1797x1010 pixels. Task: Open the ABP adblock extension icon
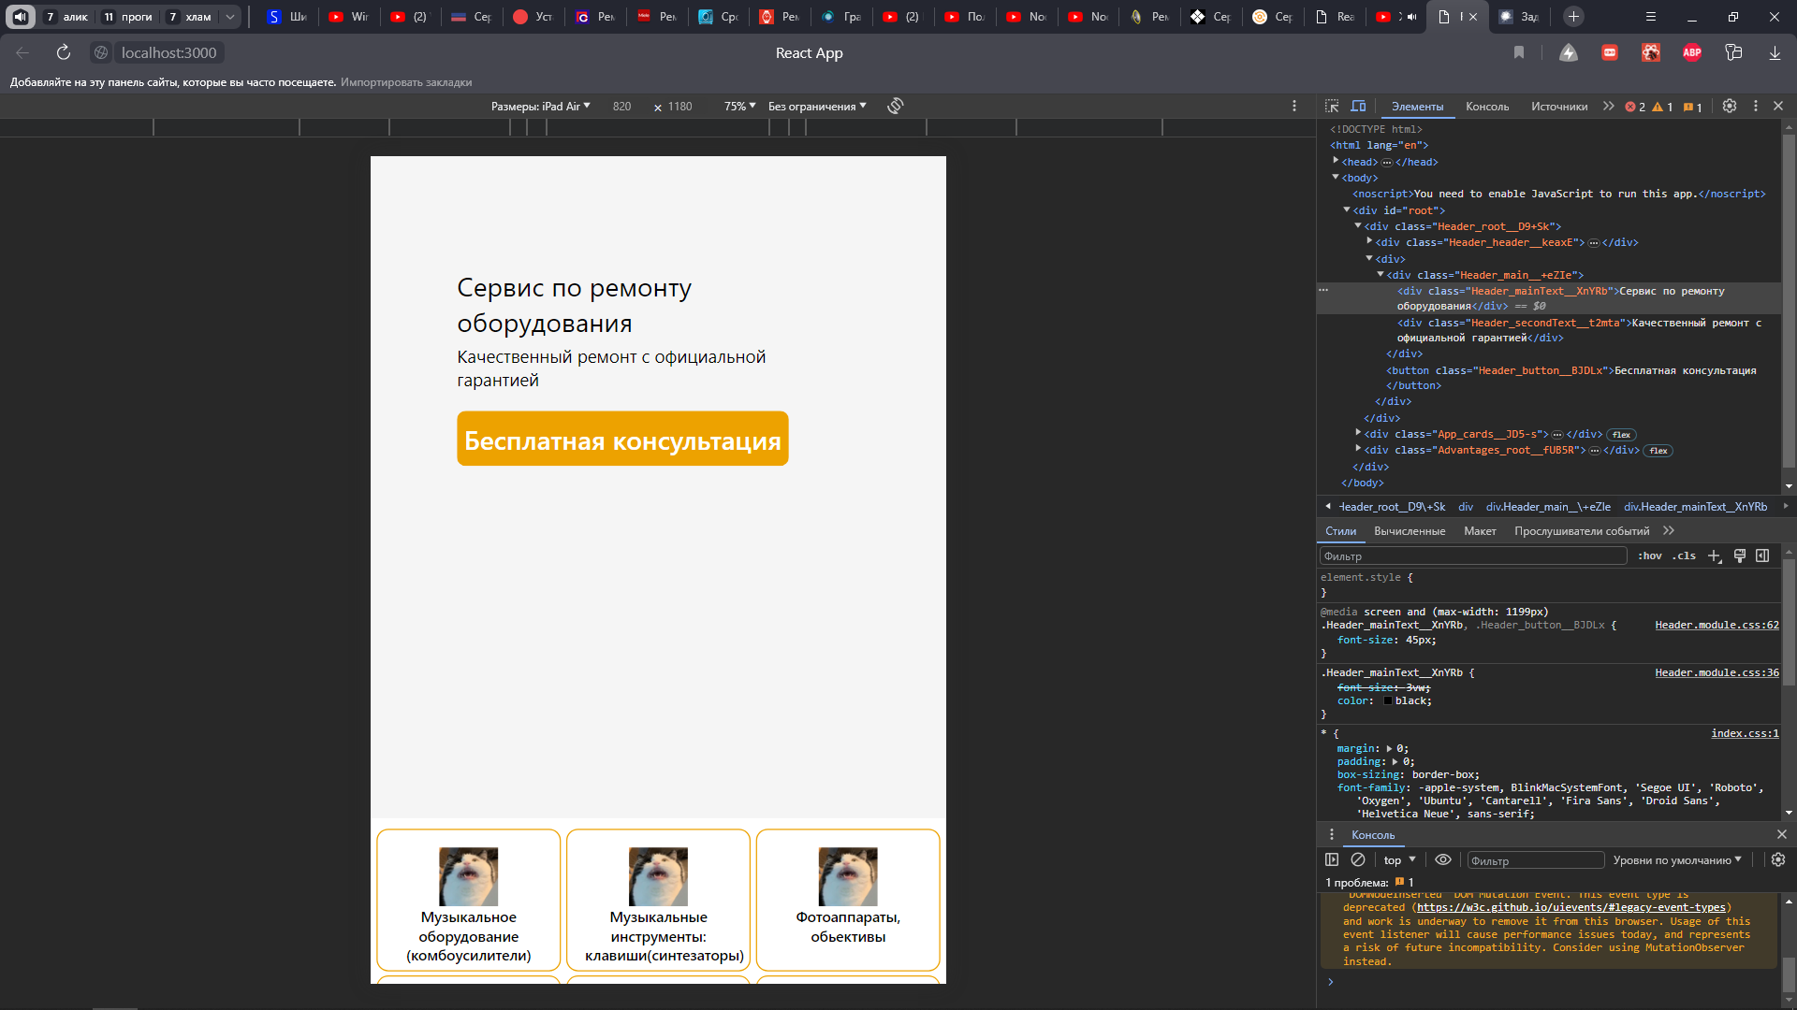(1692, 52)
